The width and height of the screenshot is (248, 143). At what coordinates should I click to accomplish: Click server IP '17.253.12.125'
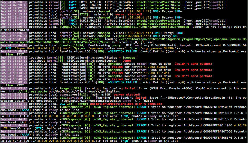(x=156, y=73)
